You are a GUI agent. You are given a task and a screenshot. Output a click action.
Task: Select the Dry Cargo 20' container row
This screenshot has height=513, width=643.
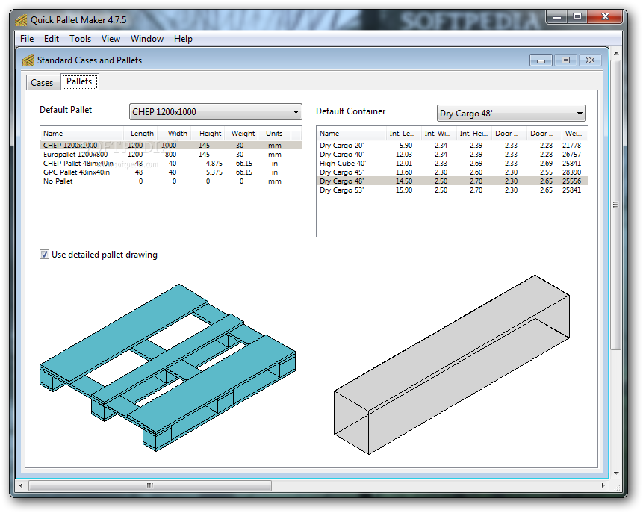[x=452, y=146]
